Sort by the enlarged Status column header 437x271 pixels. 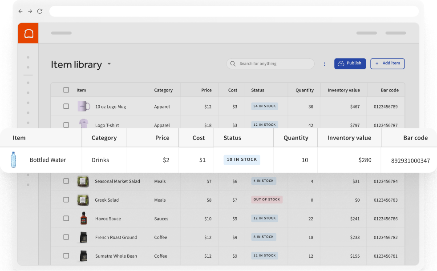[x=232, y=138]
